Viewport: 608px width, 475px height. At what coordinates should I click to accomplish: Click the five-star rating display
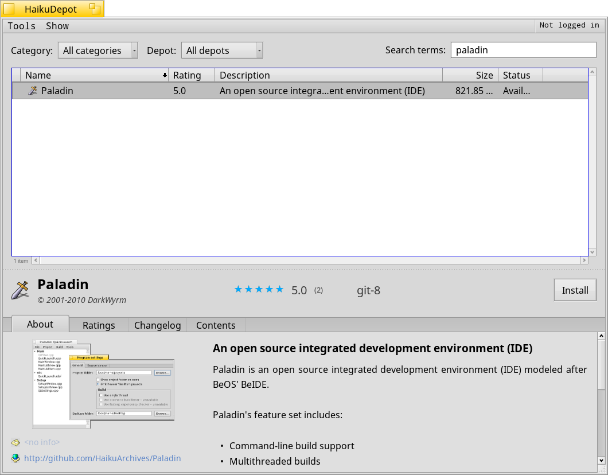[259, 289]
